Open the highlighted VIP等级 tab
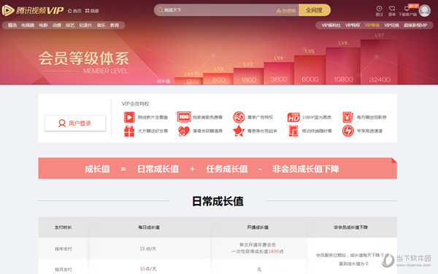438x274 pixels. 372,25
